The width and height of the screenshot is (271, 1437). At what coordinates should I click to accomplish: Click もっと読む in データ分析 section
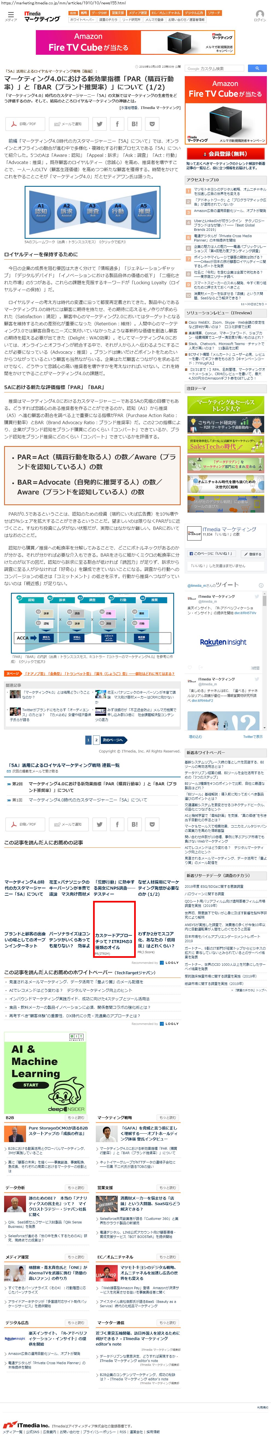pyautogui.click(x=76, y=1188)
